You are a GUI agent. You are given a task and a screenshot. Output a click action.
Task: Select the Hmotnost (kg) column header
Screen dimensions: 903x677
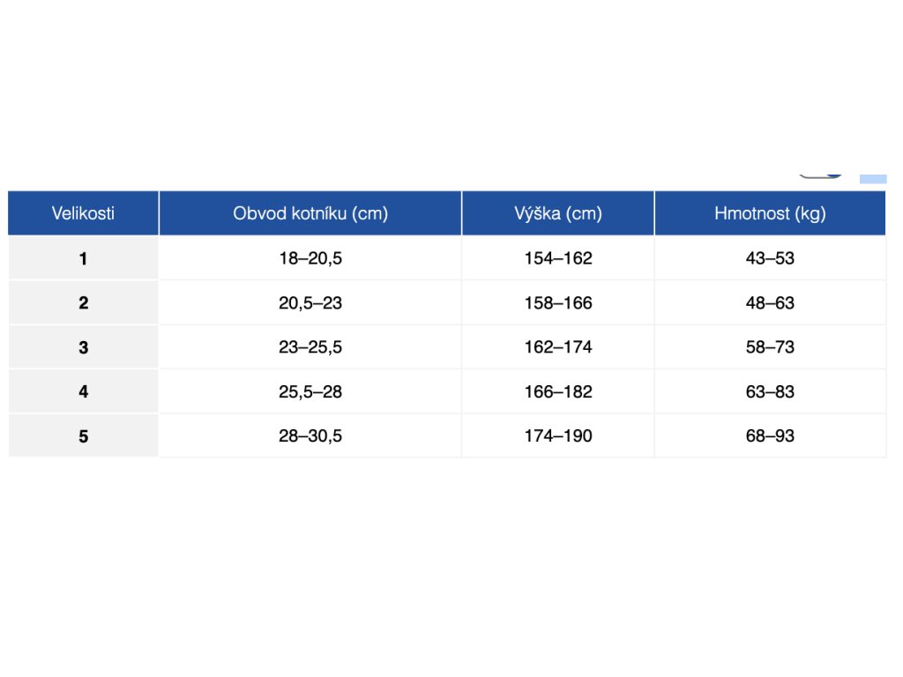point(770,213)
